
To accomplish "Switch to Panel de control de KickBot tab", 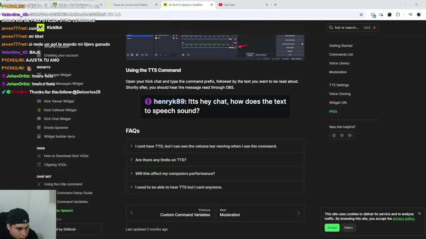I will click(132, 5).
